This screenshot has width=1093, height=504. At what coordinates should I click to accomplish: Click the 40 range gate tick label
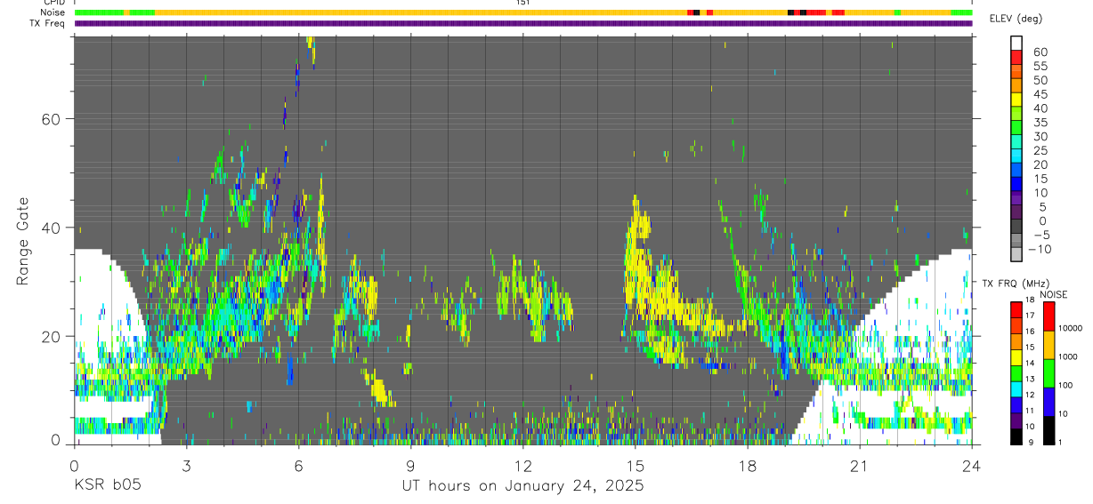(51, 228)
